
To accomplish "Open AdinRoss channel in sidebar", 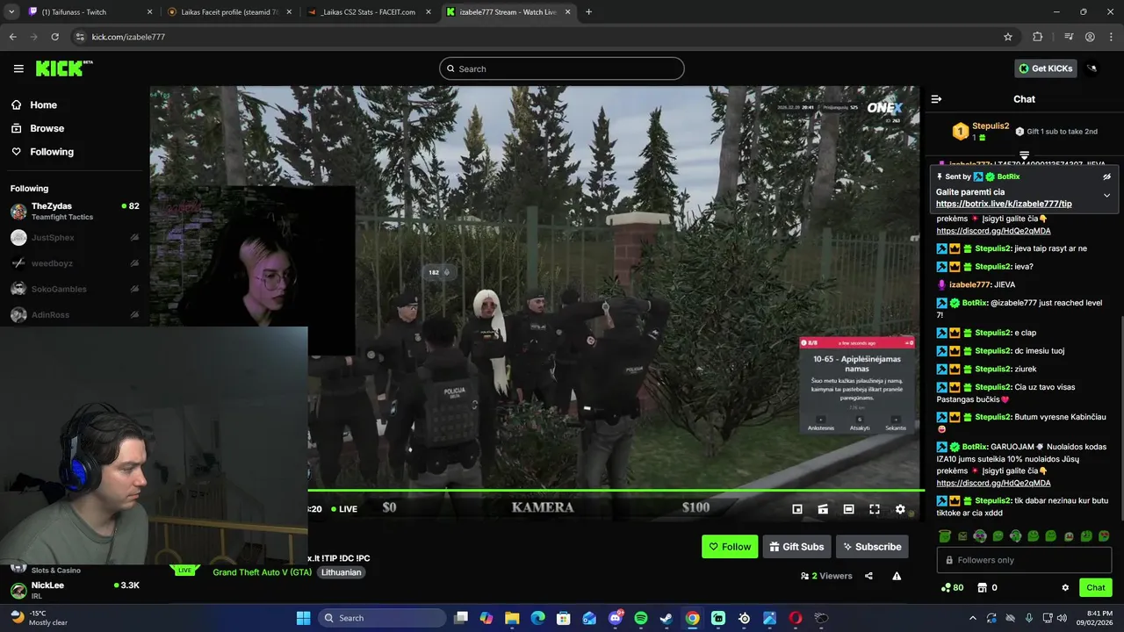I will point(75,314).
